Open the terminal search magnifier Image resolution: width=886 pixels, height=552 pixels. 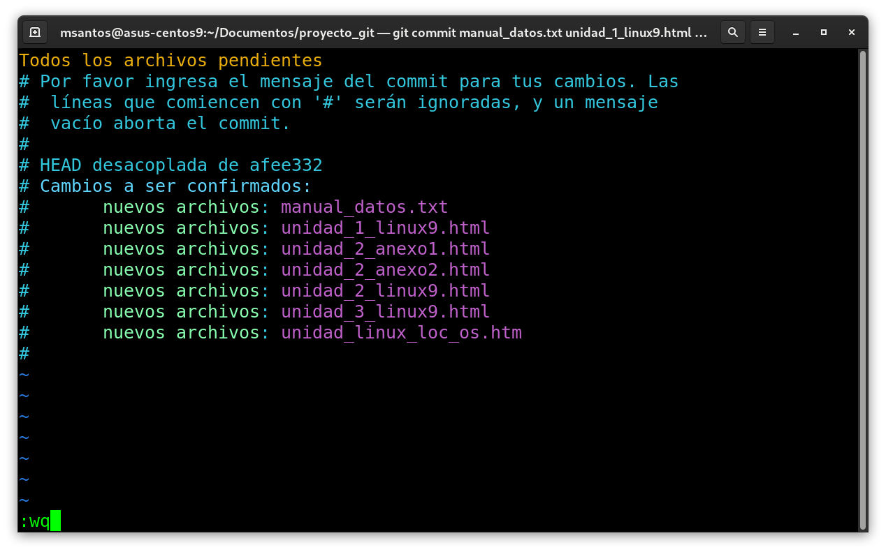[732, 32]
